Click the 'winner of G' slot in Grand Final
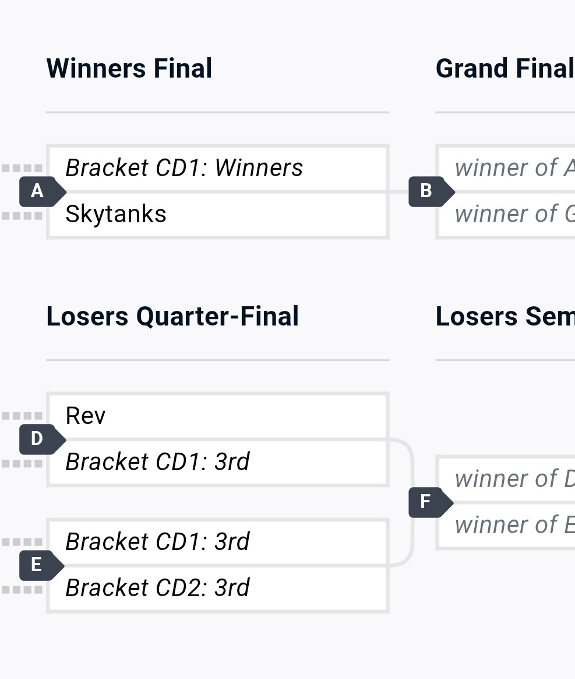This screenshot has height=679, width=575. tap(507, 214)
